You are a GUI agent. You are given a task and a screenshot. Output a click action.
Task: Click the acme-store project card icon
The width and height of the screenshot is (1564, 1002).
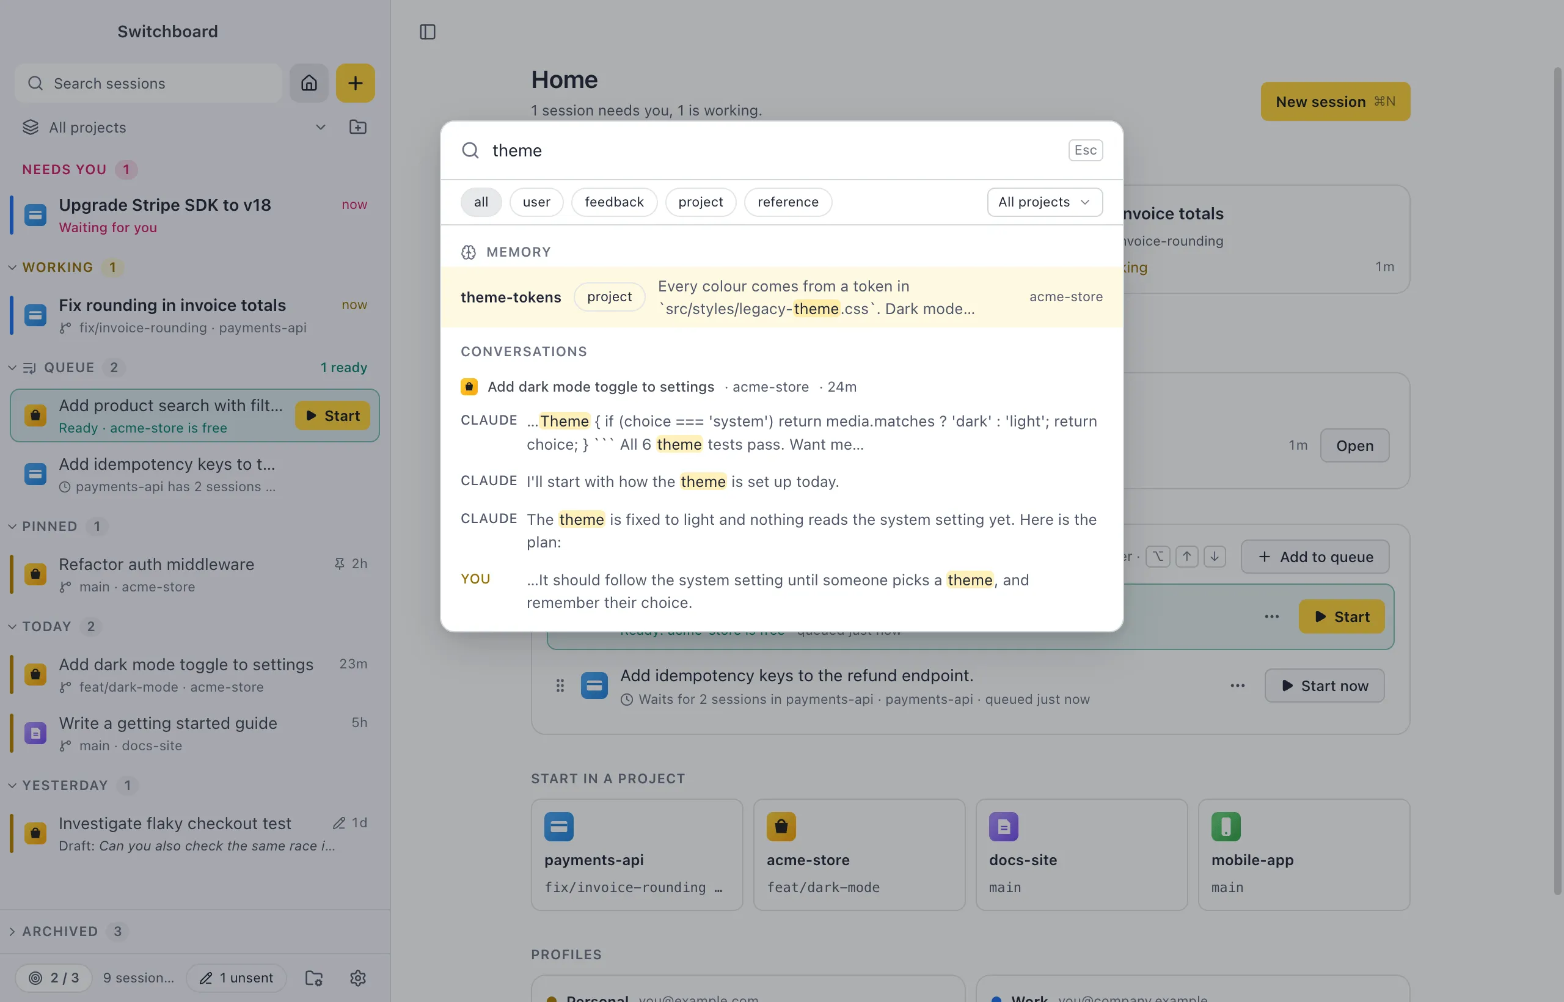click(781, 826)
